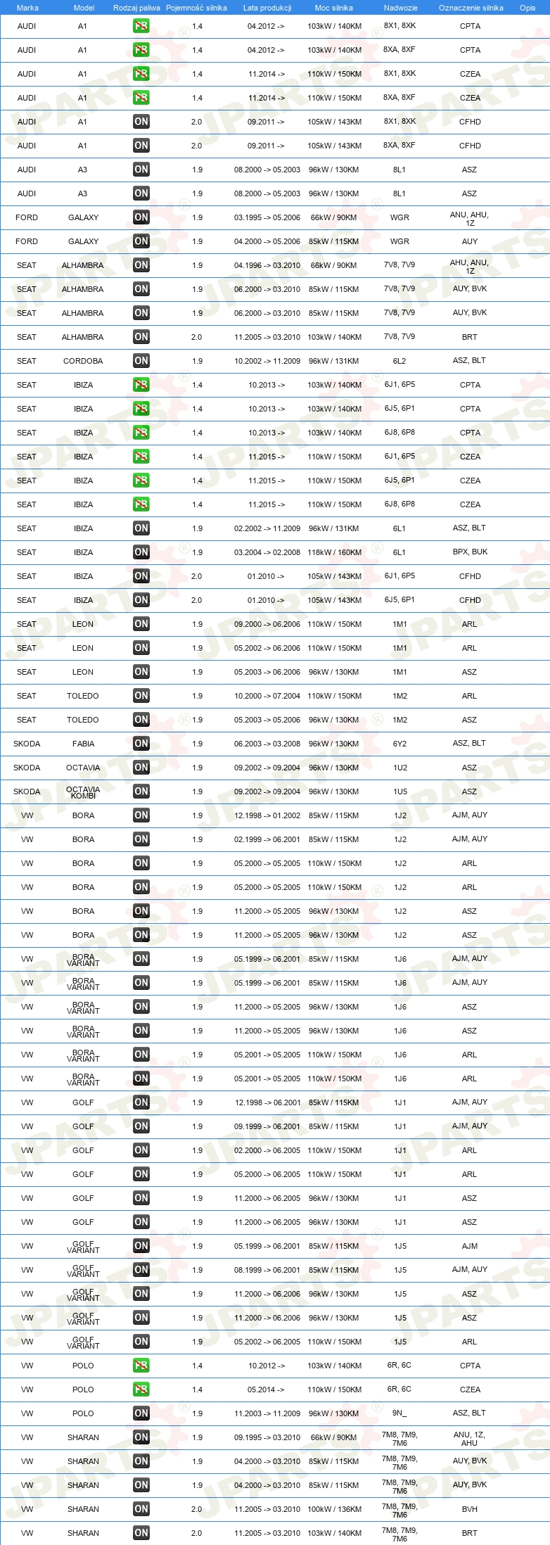Click the BPX, BUK engine code cell
Image resolution: width=550 pixels, height=1545 pixels.
click(x=470, y=552)
